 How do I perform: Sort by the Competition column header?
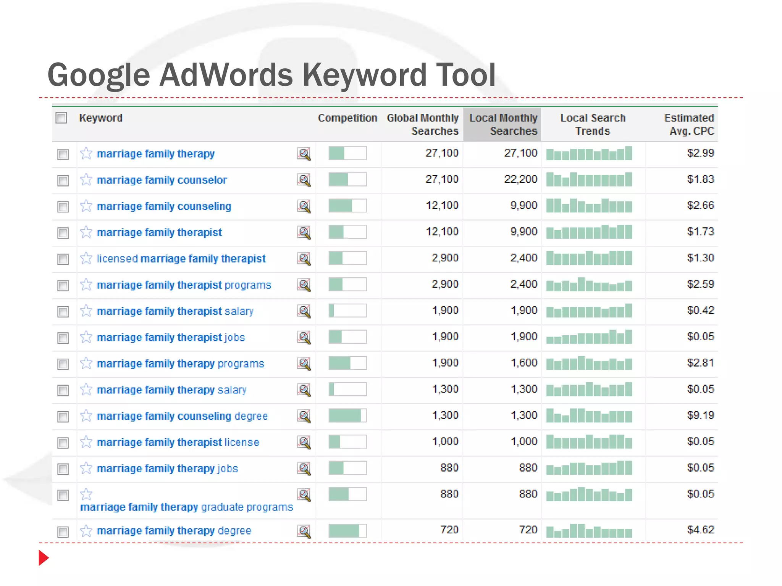pos(347,118)
